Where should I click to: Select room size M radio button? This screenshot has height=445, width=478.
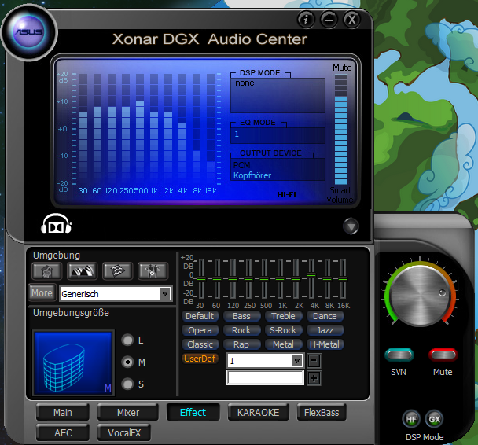127,362
